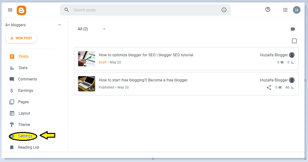Click the search magnifier icon
Viewport: 308px width, 162px height.
pos(67,10)
